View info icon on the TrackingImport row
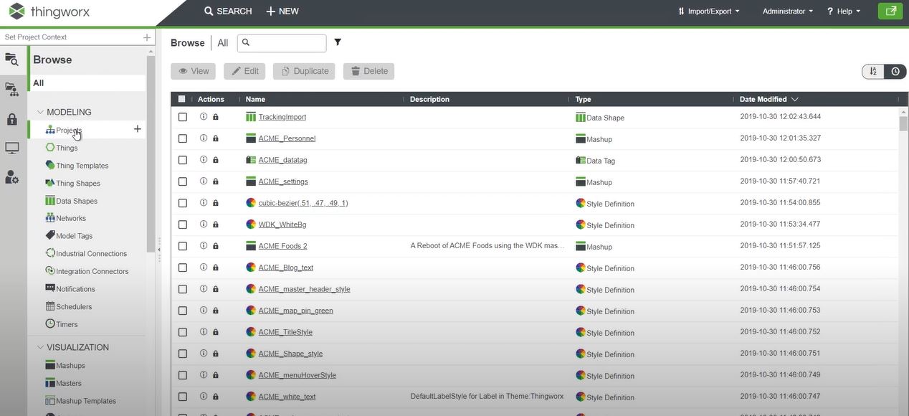 click(203, 116)
